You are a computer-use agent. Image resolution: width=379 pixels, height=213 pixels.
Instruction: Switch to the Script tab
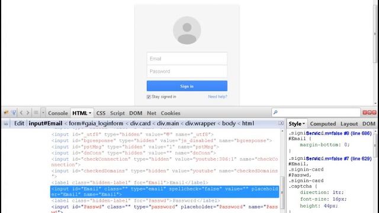[117, 113]
